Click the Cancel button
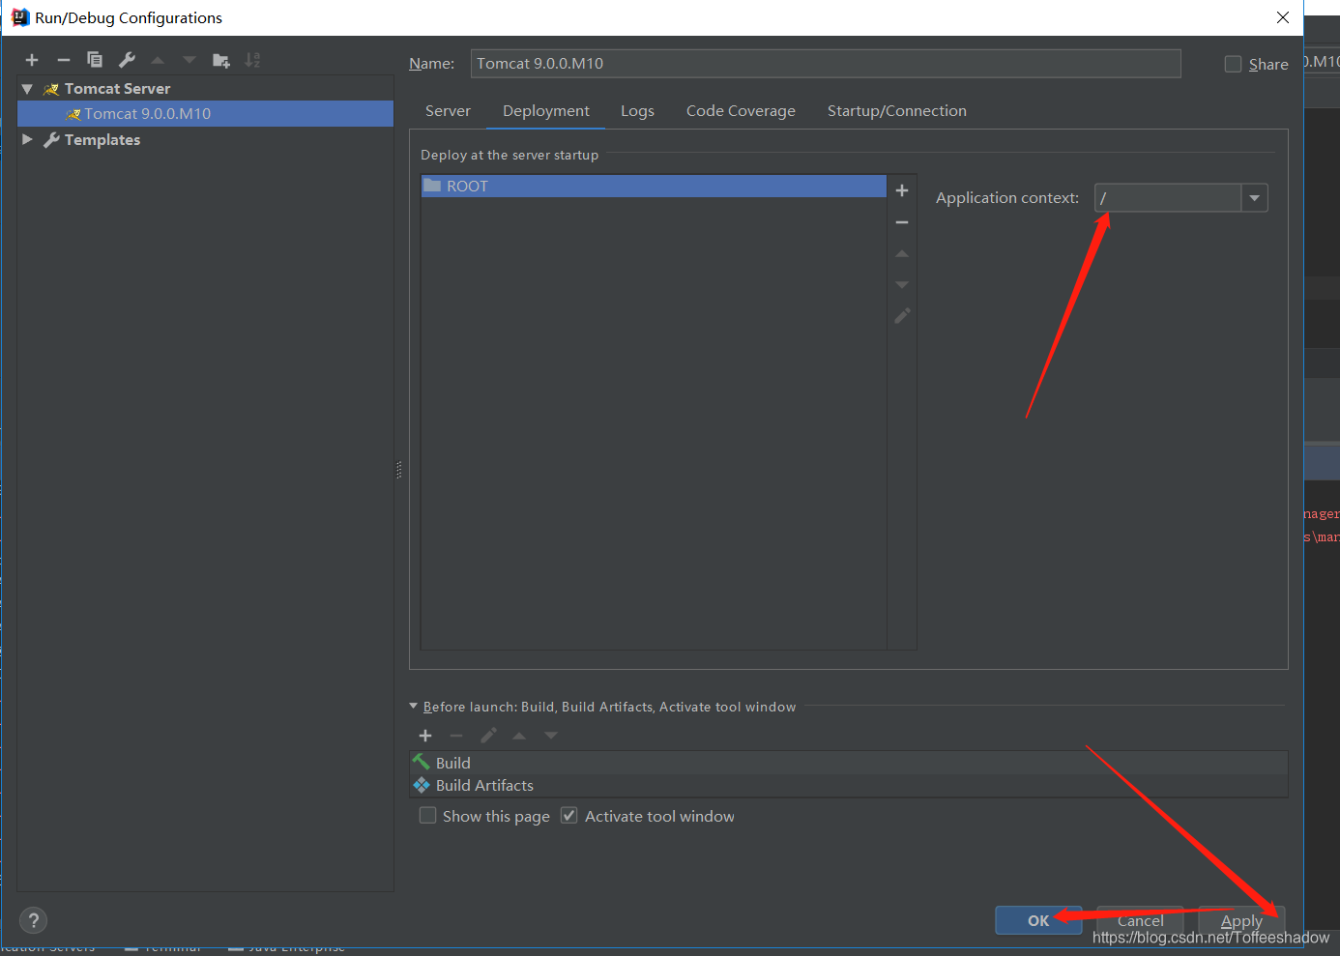This screenshot has width=1340, height=956. tap(1140, 920)
